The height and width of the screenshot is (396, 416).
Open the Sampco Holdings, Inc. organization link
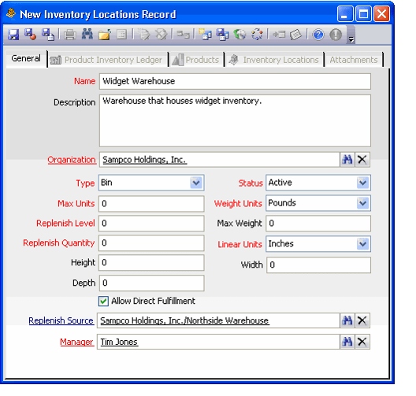tap(145, 160)
